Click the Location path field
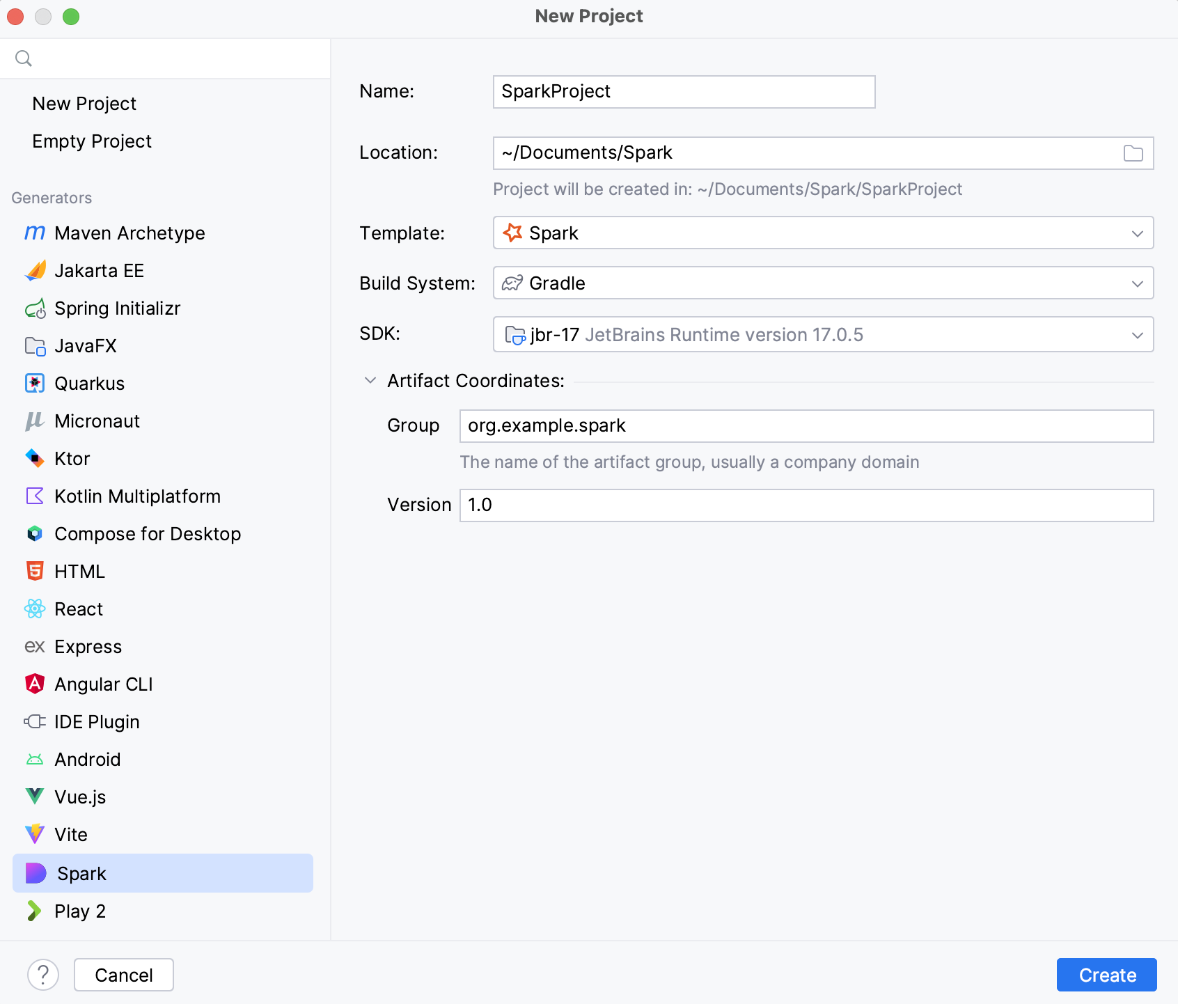The height and width of the screenshot is (1004, 1178). coord(823,153)
